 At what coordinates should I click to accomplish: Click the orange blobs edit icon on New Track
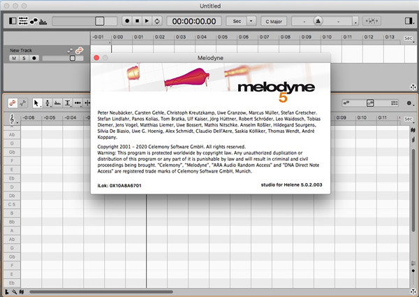click(79, 50)
